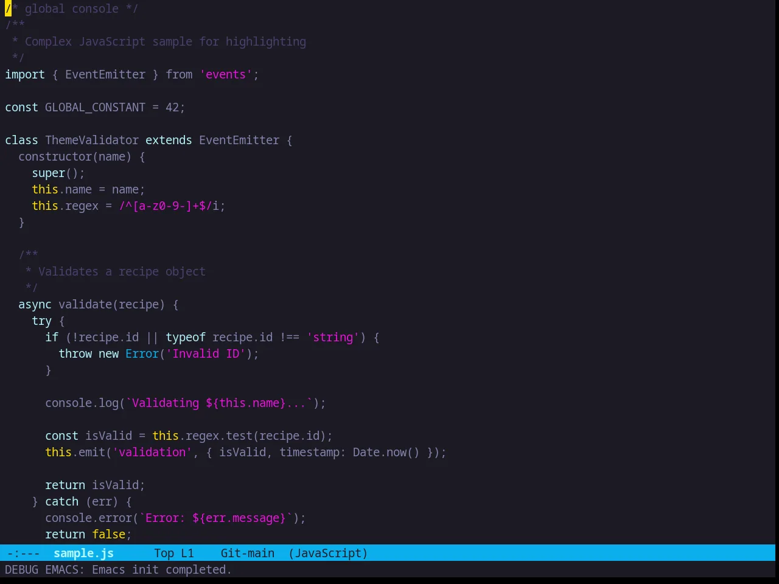
Task: Click 'return isValid;' statement
Action: tap(95, 485)
